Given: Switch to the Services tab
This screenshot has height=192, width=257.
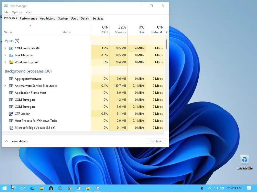Looking at the screenshot, I should tap(98, 18).
